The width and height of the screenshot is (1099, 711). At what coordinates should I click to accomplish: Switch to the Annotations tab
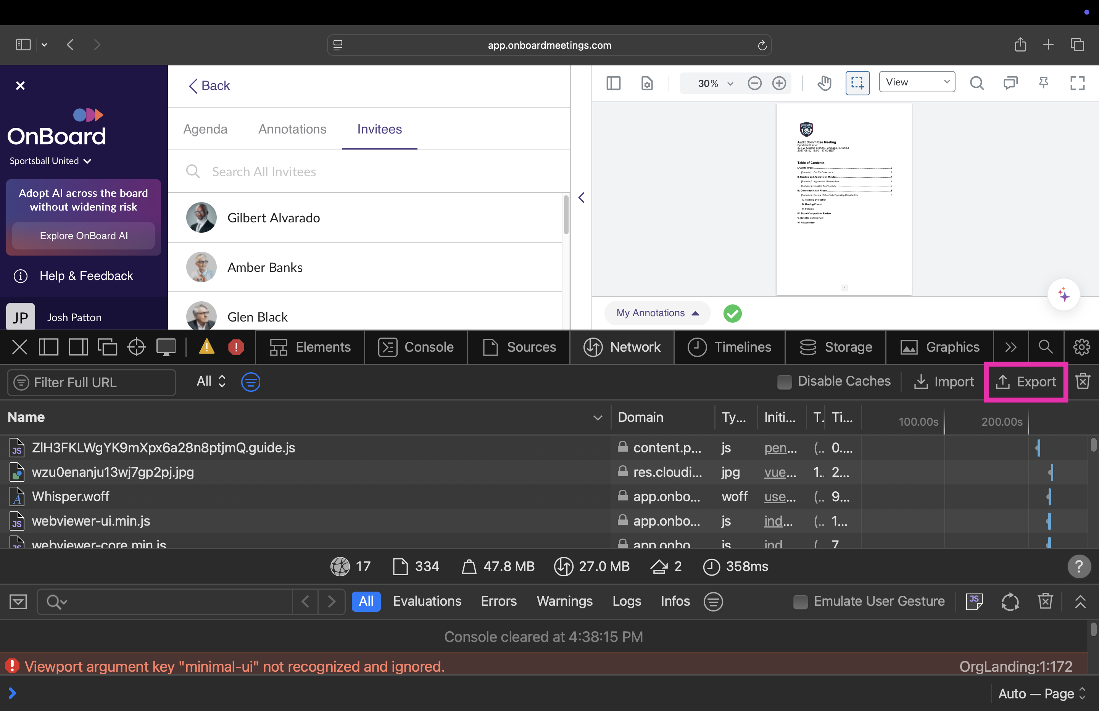[x=292, y=129]
